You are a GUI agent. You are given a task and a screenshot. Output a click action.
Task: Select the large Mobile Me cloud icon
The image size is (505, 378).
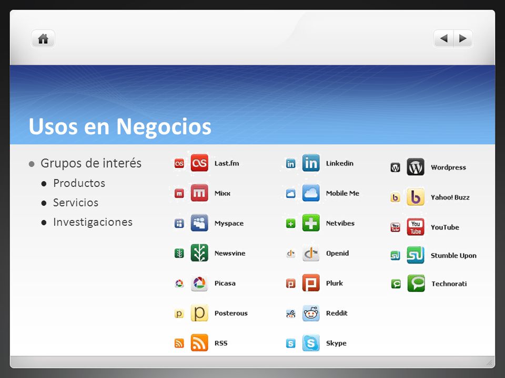[x=311, y=193]
